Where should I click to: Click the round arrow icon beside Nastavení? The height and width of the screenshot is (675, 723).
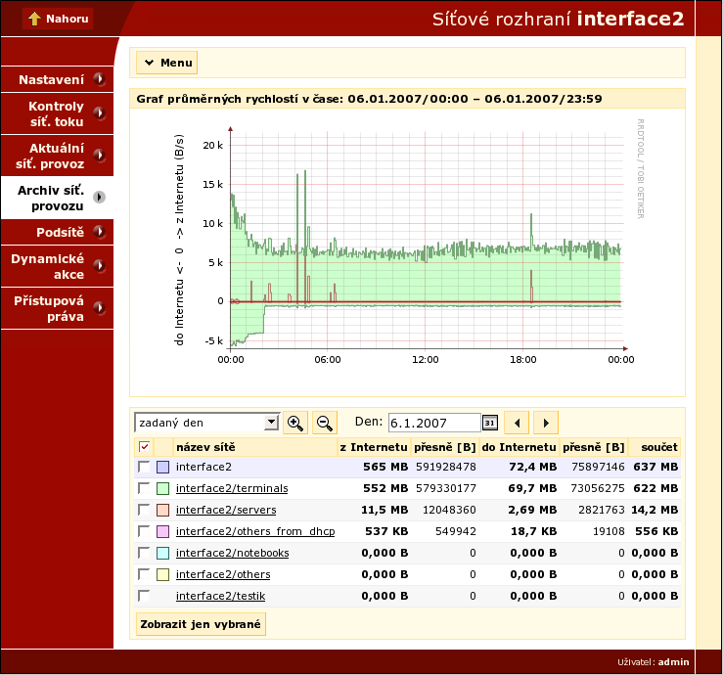[x=99, y=79]
